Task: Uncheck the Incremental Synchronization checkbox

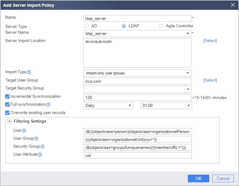Action: [x=7, y=97]
